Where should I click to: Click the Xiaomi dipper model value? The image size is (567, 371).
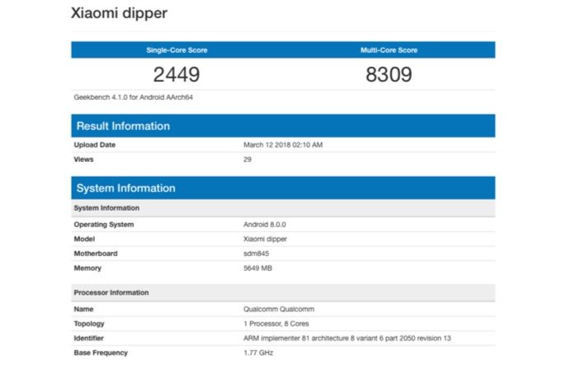click(265, 239)
